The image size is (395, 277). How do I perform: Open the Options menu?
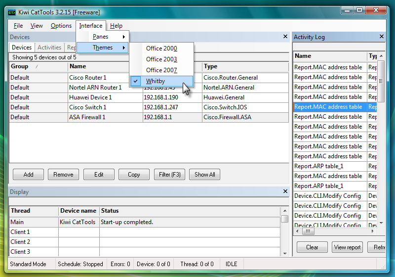click(61, 26)
